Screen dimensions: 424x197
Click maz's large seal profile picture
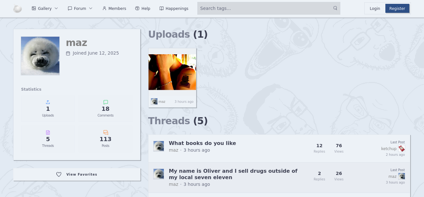point(40,56)
